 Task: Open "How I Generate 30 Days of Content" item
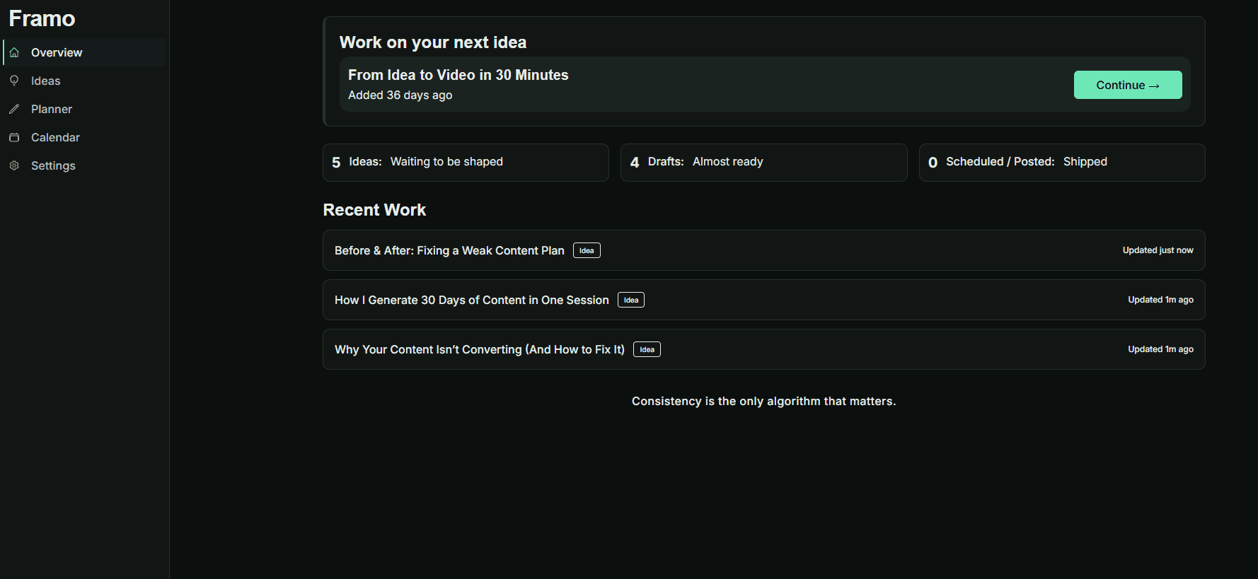pos(471,300)
